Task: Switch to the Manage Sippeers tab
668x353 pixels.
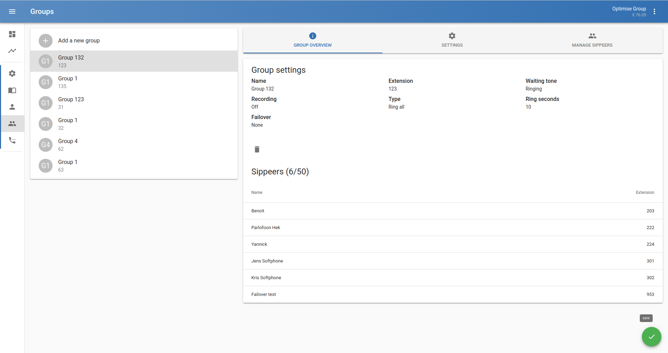Action: click(592, 40)
